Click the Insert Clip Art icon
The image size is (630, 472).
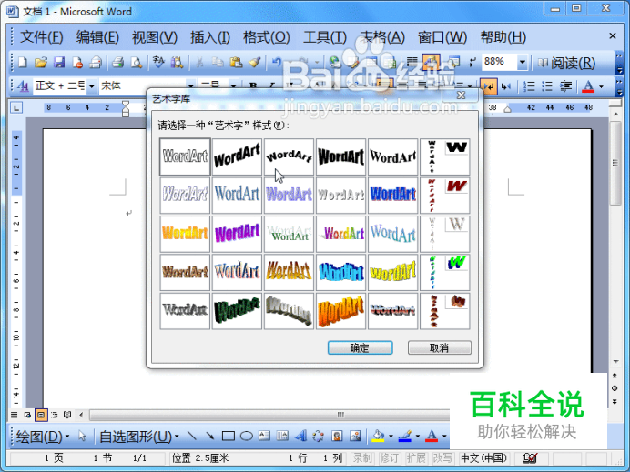337,436
